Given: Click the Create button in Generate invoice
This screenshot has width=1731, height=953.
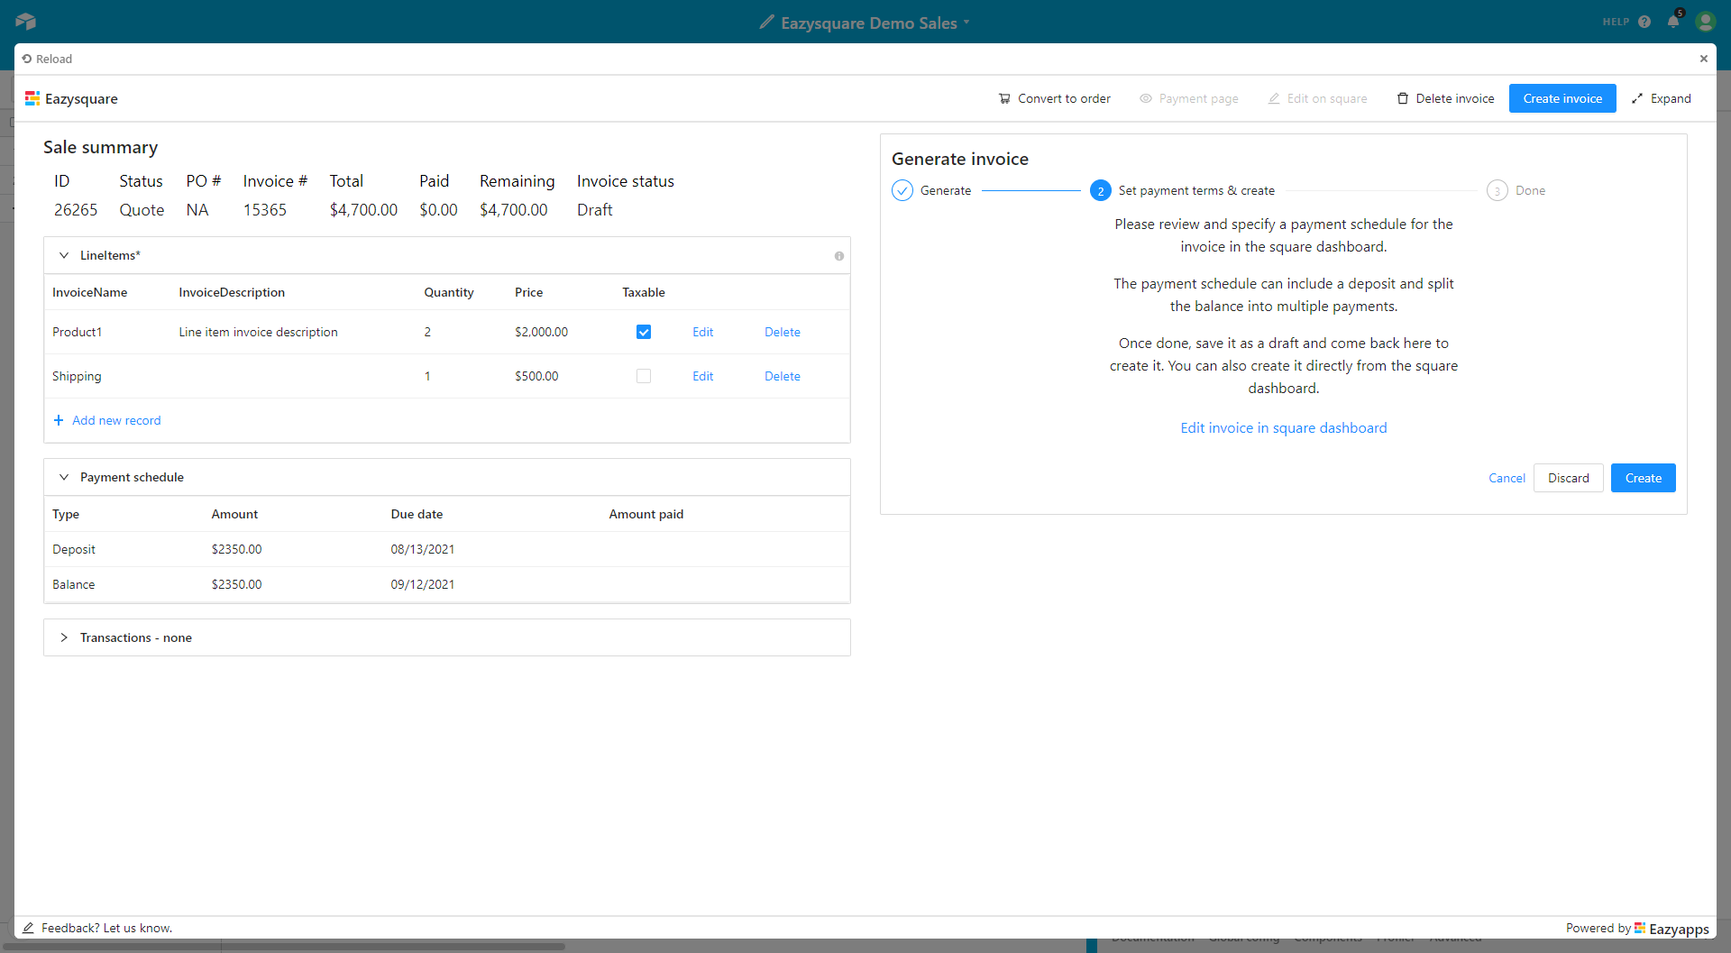Looking at the screenshot, I should pyautogui.click(x=1643, y=478).
